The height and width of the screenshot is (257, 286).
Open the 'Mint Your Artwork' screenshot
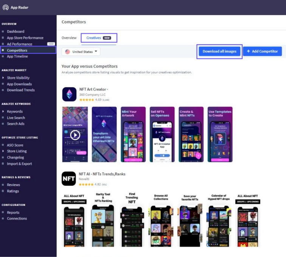[133, 134]
